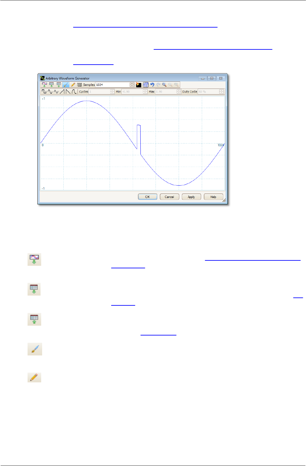Click the Bit stream icon beside Samples
This screenshot has height=466, width=306.
(80, 85)
